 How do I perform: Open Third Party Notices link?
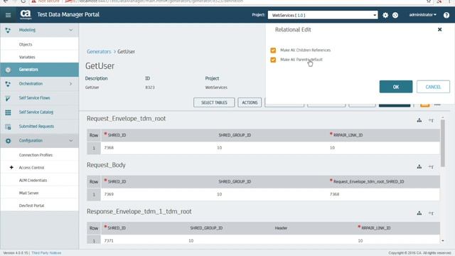[46, 253]
